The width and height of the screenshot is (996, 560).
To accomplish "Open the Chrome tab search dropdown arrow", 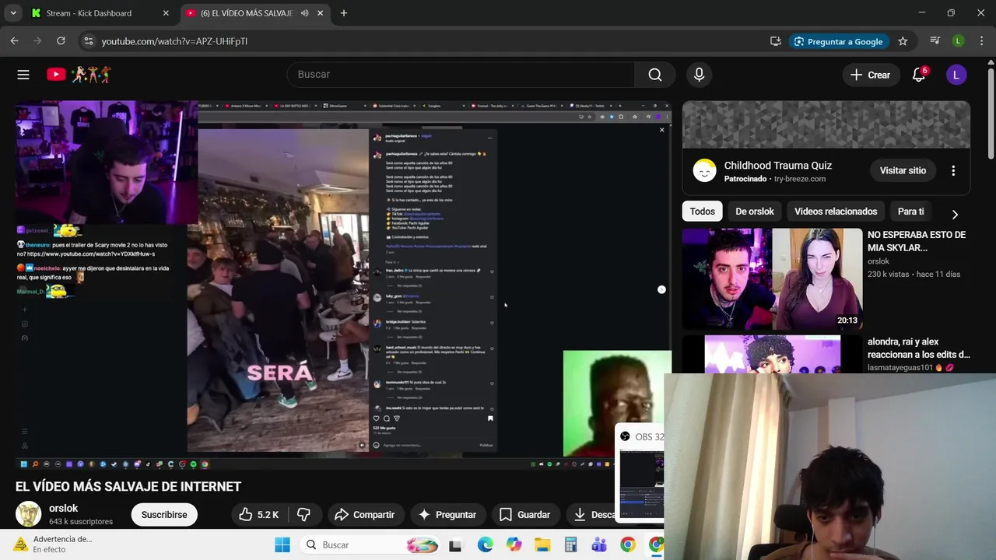I will [13, 13].
